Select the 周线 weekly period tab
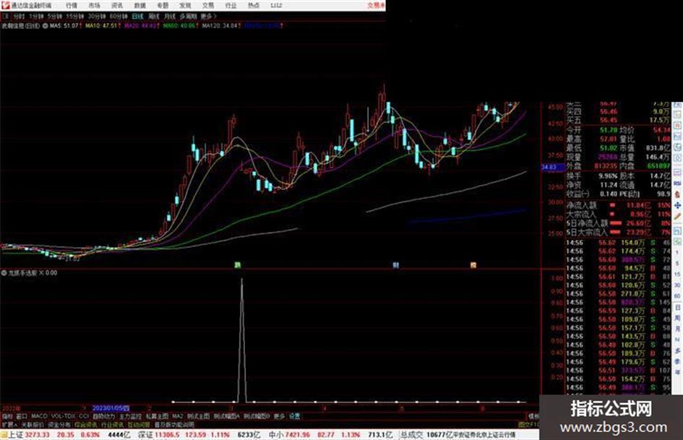Screen dimensions: 683x440 [x=154, y=16]
